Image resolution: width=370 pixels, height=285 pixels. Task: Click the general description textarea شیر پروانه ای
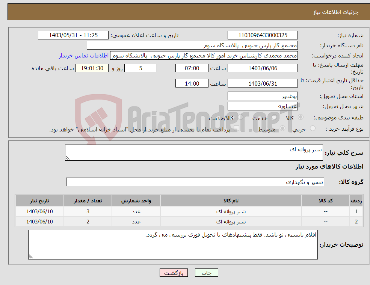(x=194, y=153)
